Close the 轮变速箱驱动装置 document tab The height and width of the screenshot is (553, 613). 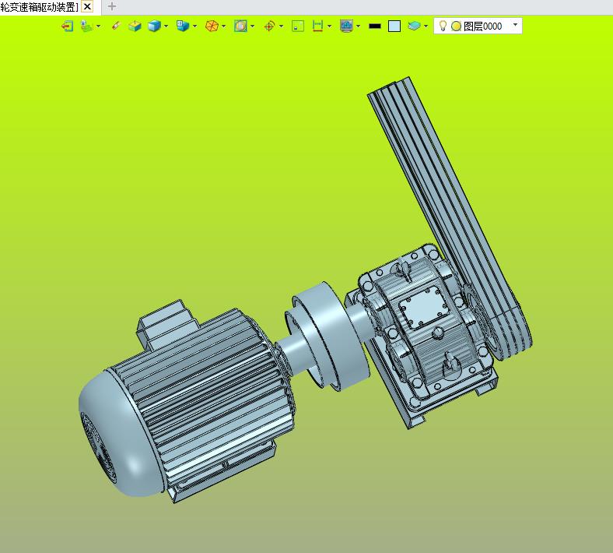(87, 7)
